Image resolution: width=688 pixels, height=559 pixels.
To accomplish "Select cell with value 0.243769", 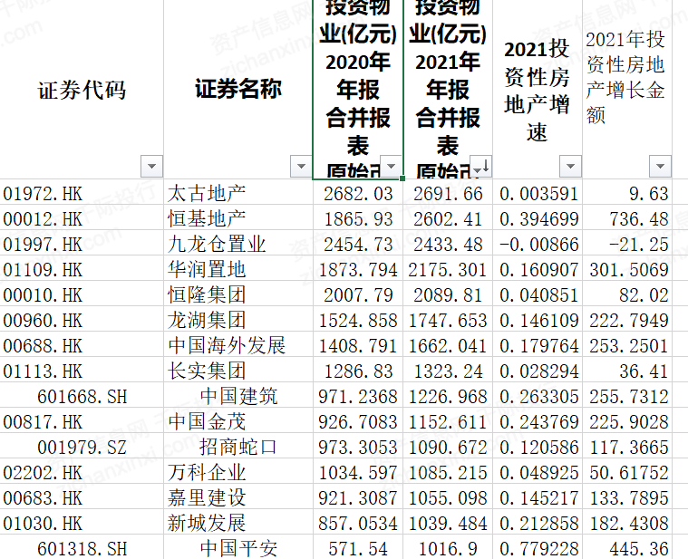I will coord(538,421).
